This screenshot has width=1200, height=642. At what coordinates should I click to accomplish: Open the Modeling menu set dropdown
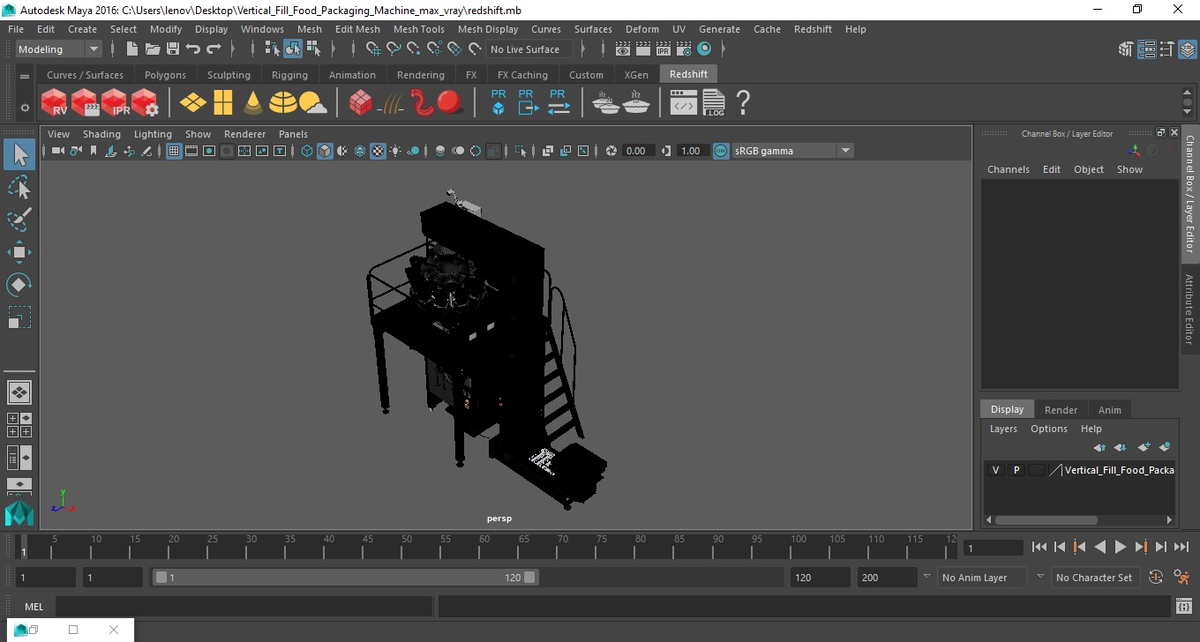coord(59,49)
